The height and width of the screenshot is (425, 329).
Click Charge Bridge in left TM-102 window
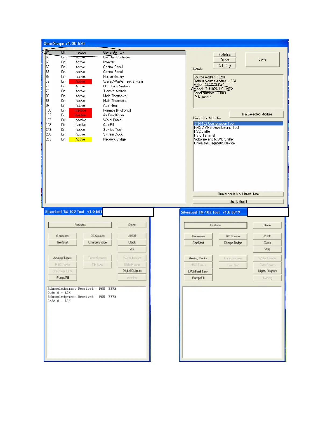pos(97,242)
